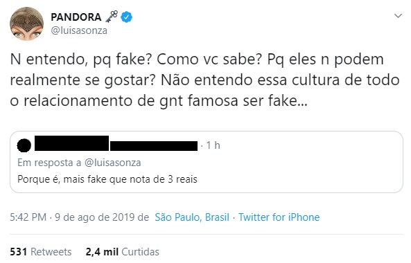Click the '1 h' quoted tweet timestamp

[213, 145]
